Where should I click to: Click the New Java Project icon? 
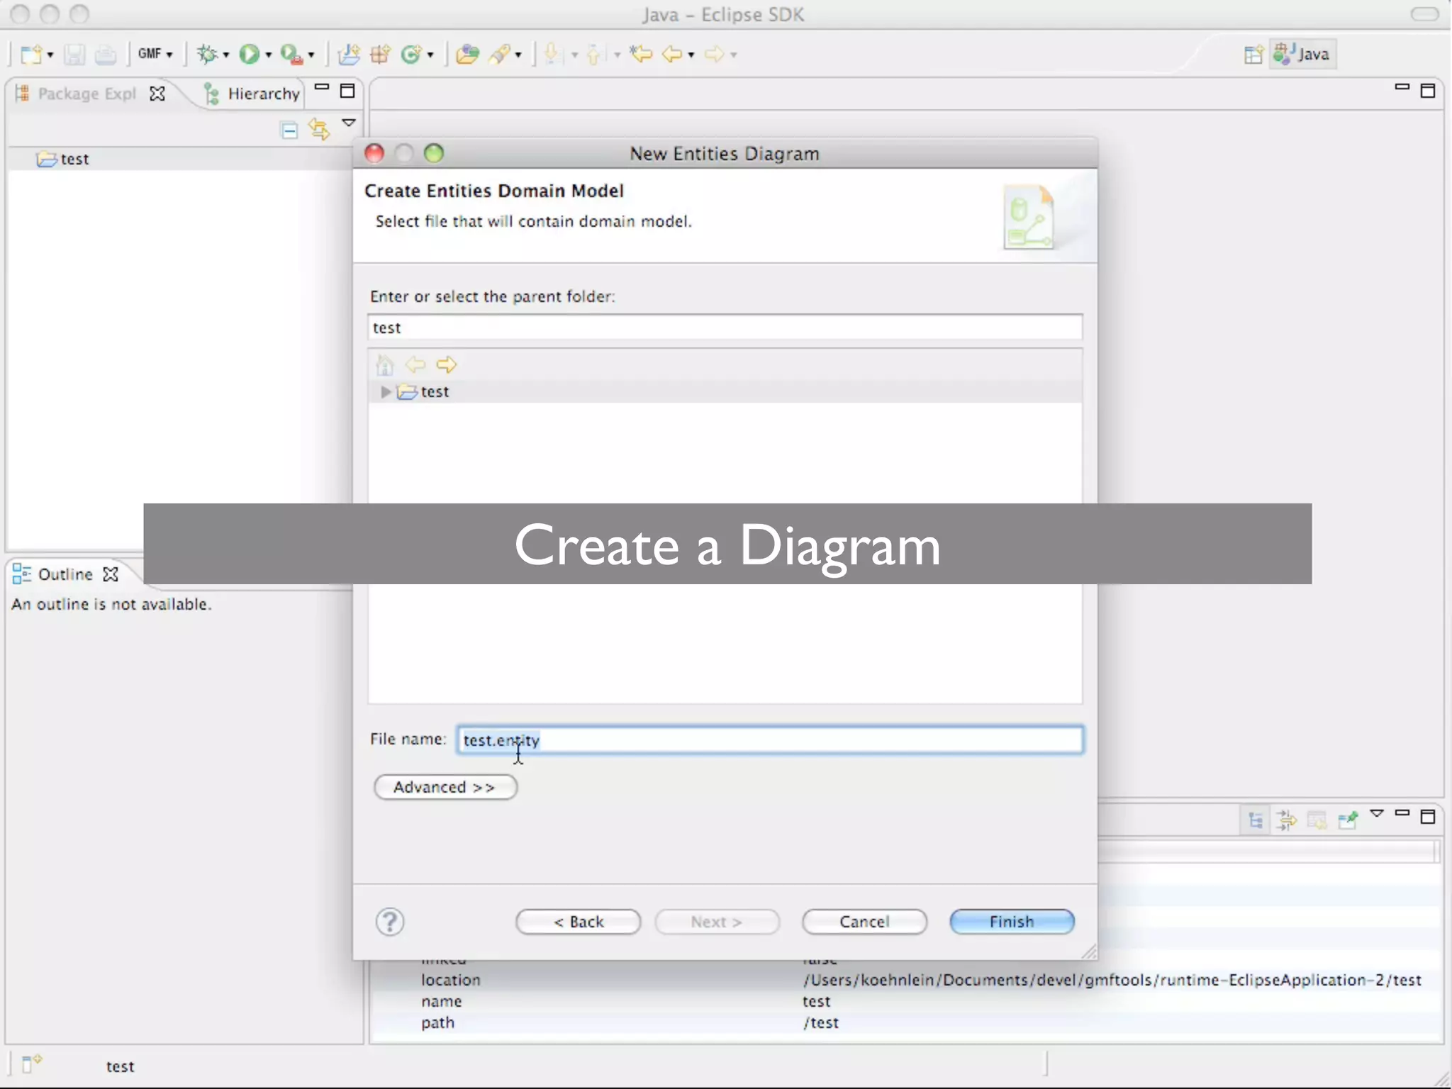click(x=348, y=54)
